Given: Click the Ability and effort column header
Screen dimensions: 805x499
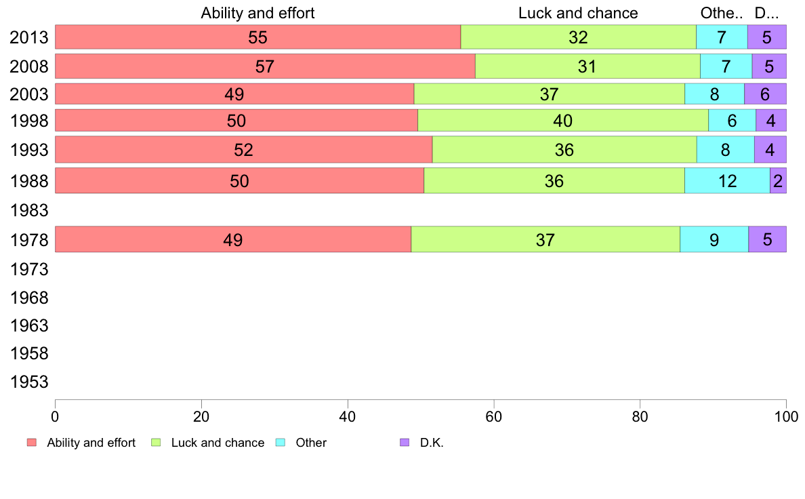Looking at the screenshot, I should (257, 13).
